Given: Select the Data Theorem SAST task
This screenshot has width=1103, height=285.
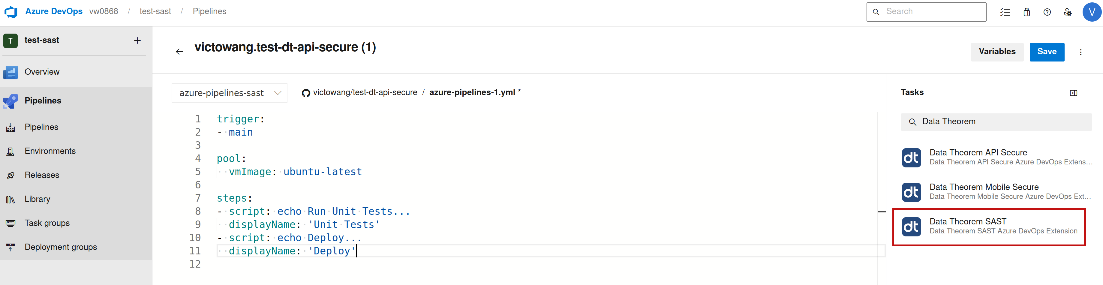Looking at the screenshot, I should 989,227.
